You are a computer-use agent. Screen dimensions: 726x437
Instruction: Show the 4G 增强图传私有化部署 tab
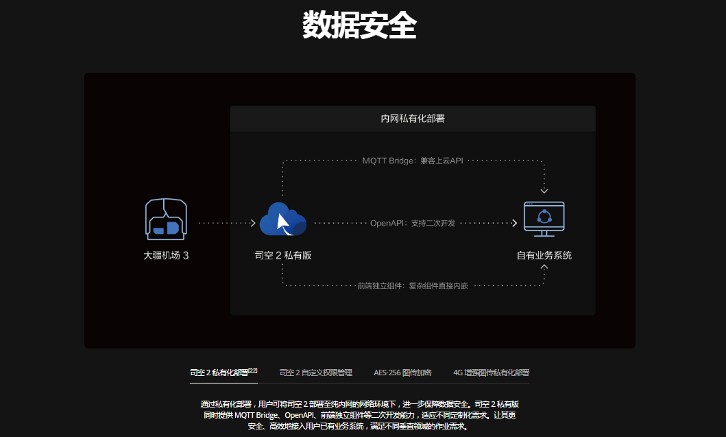(491, 373)
